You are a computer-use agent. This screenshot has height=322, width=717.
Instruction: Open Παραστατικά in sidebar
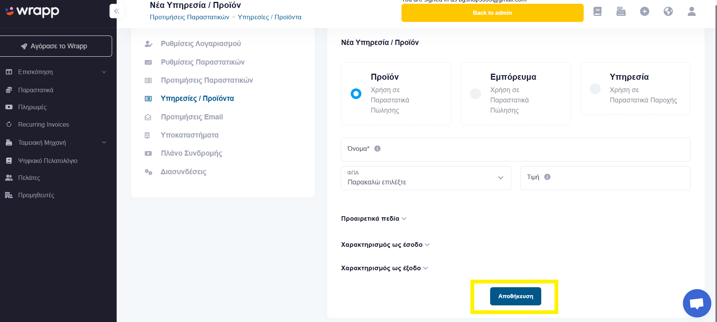pos(36,90)
